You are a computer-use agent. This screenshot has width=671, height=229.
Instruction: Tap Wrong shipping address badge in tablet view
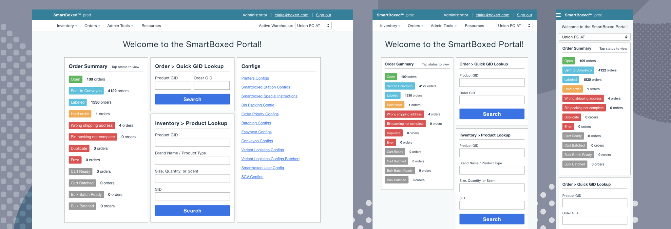(x=404, y=114)
